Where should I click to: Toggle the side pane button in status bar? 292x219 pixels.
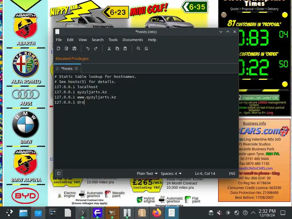(59, 173)
